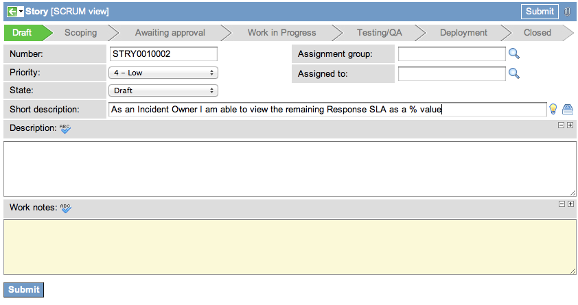Select the Work in Progress stage

click(281, 32)
